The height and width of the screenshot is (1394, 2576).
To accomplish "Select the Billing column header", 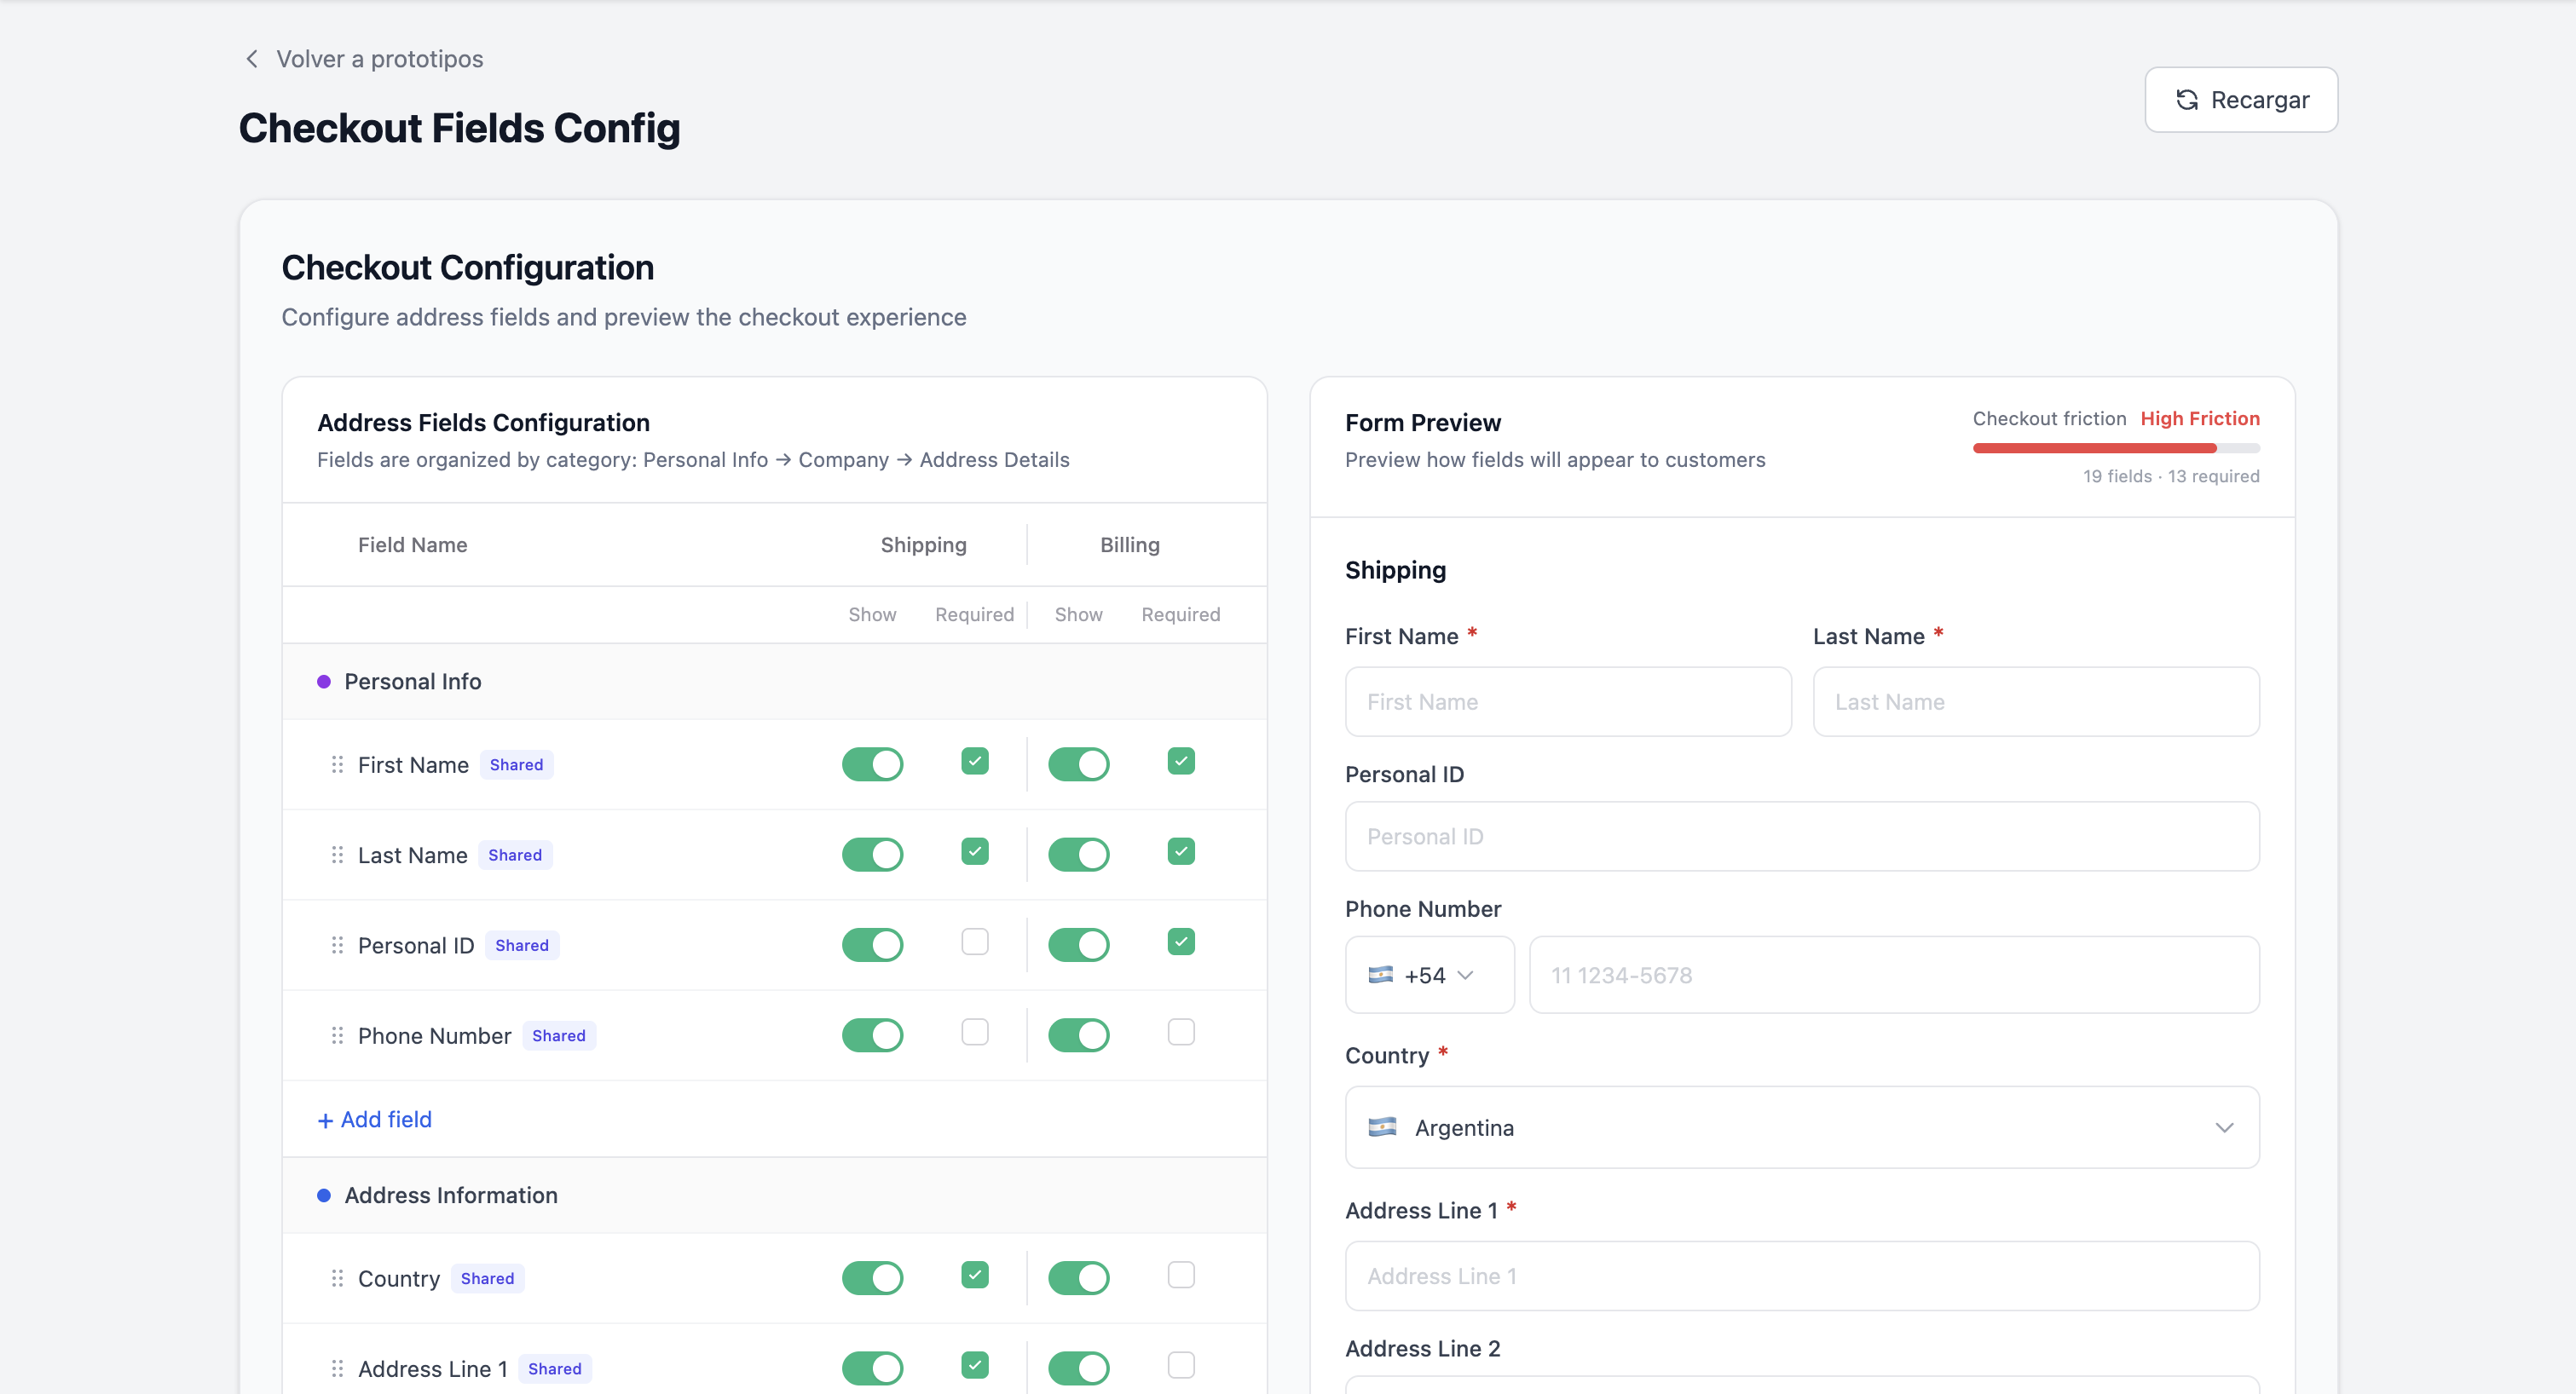I will click(x=1129, y=544).
